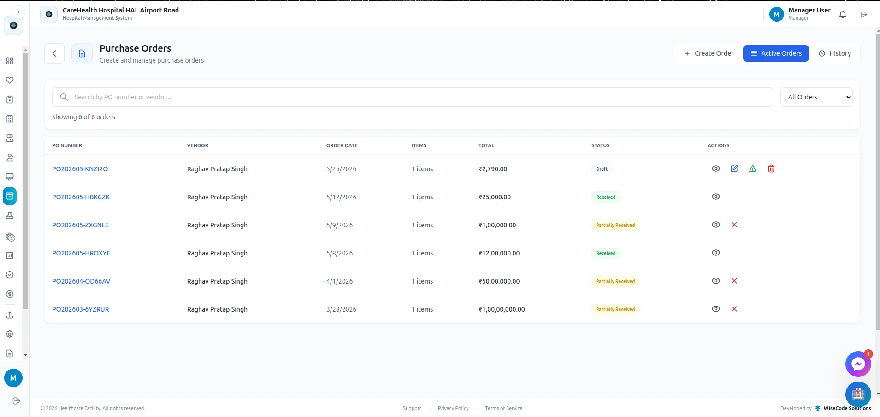Viewport: 880px width, 417px height.
Task: Open the highlighted inventory box icon in sidebar
Action: point(10,196)
